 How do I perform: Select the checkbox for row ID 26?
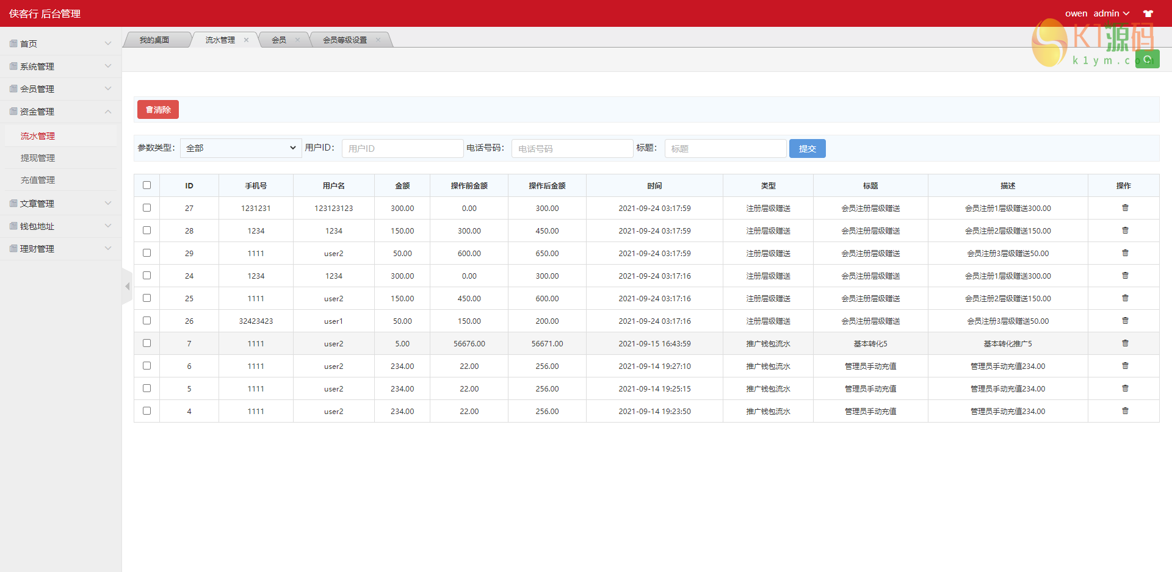[x=146, y=321]
